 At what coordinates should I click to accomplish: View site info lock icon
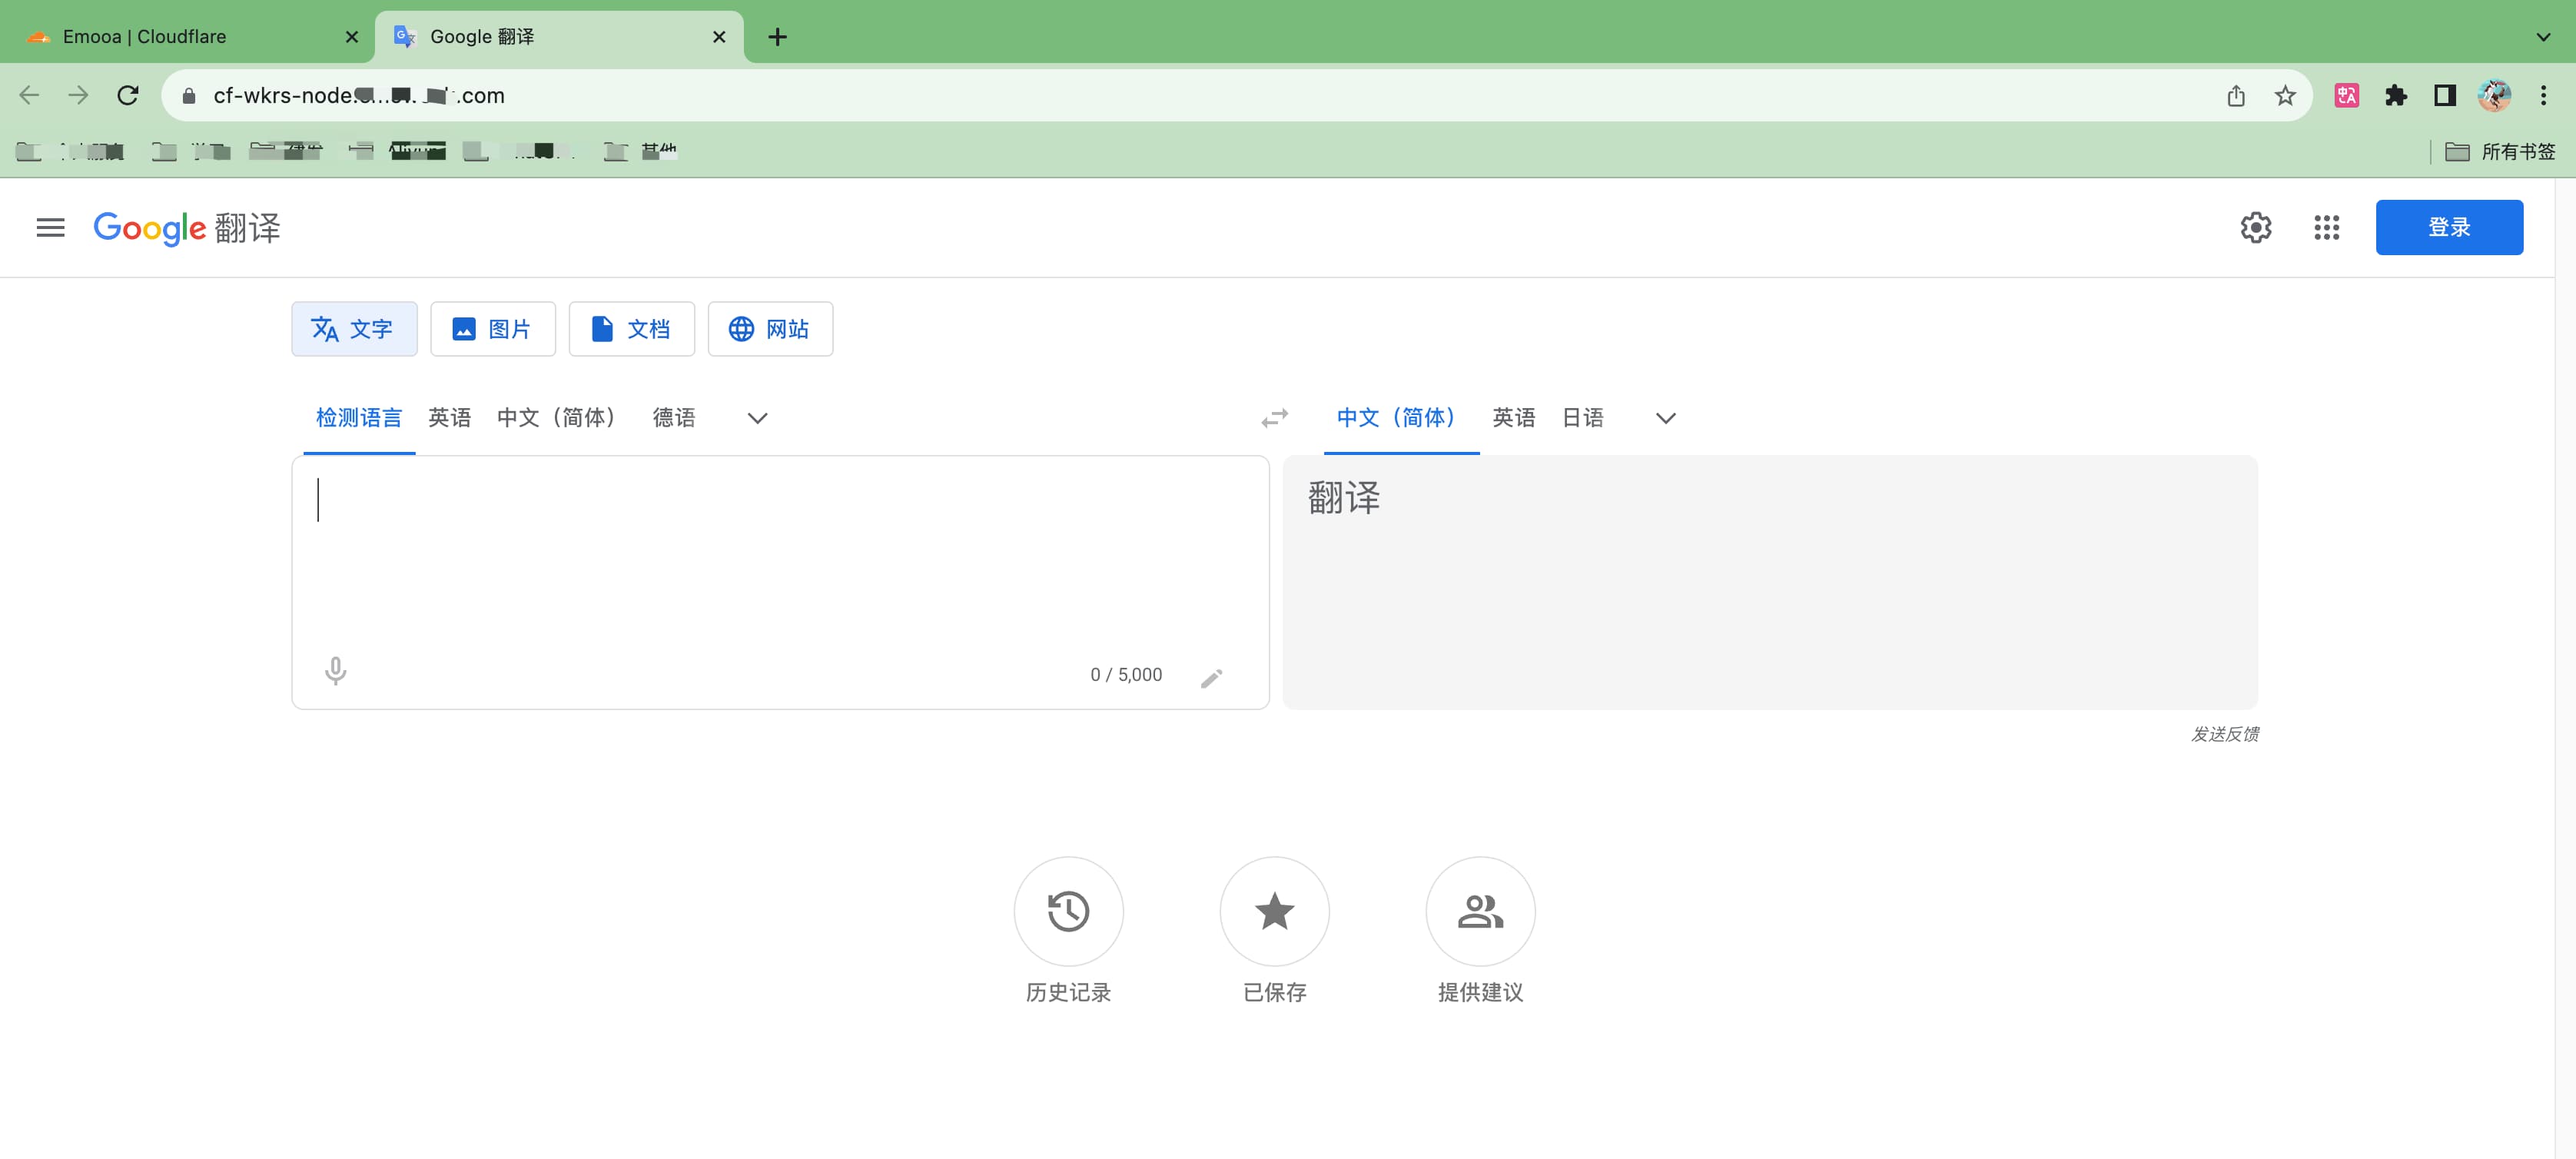point(189,96)
